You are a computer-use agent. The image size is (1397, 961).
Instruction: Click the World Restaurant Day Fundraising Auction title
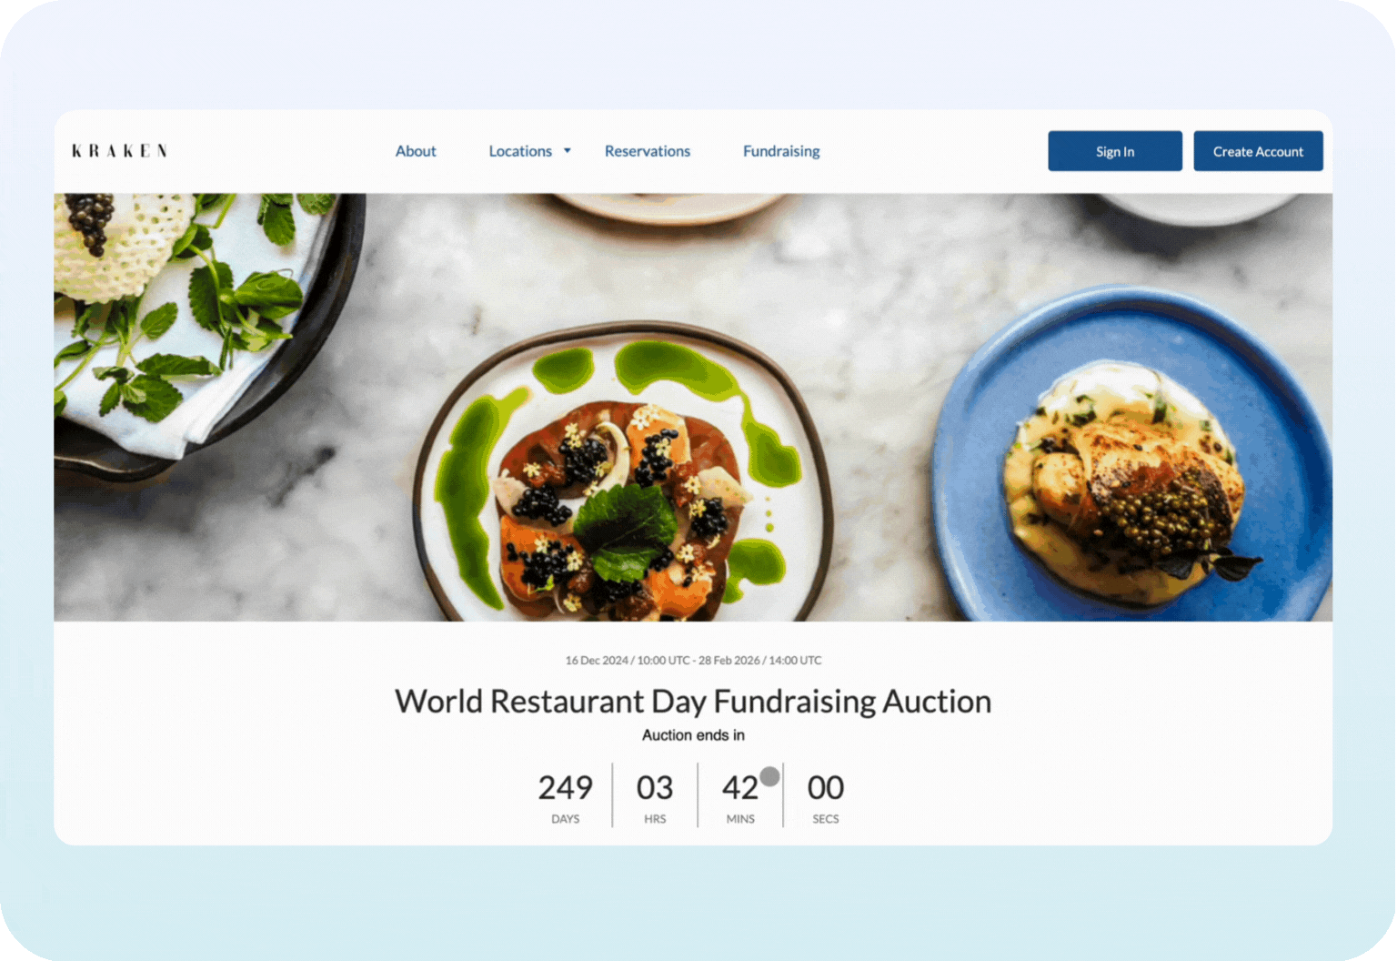click(693, 702)
